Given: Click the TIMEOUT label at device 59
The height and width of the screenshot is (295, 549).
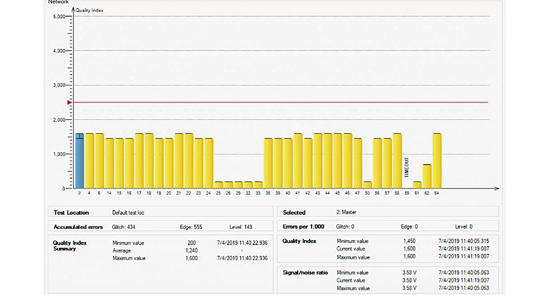Looking at the screenshot, I should (x=407, y=168).
